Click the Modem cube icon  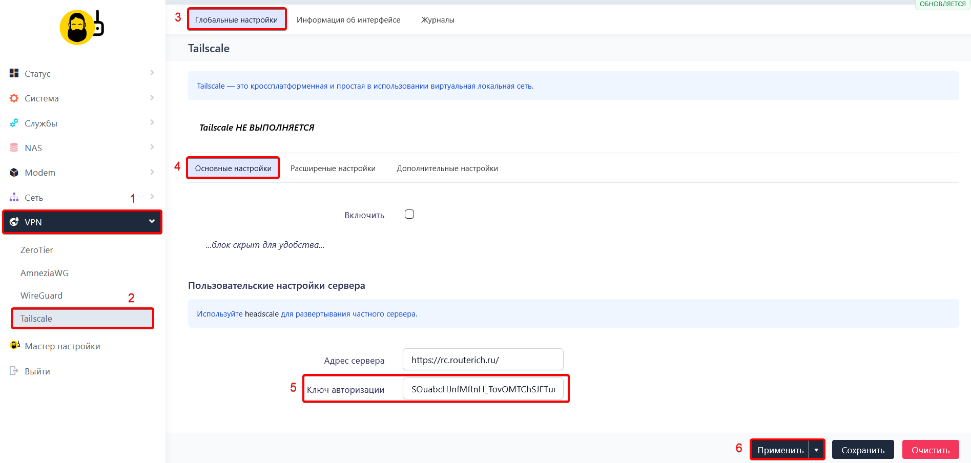pos(14,172)
